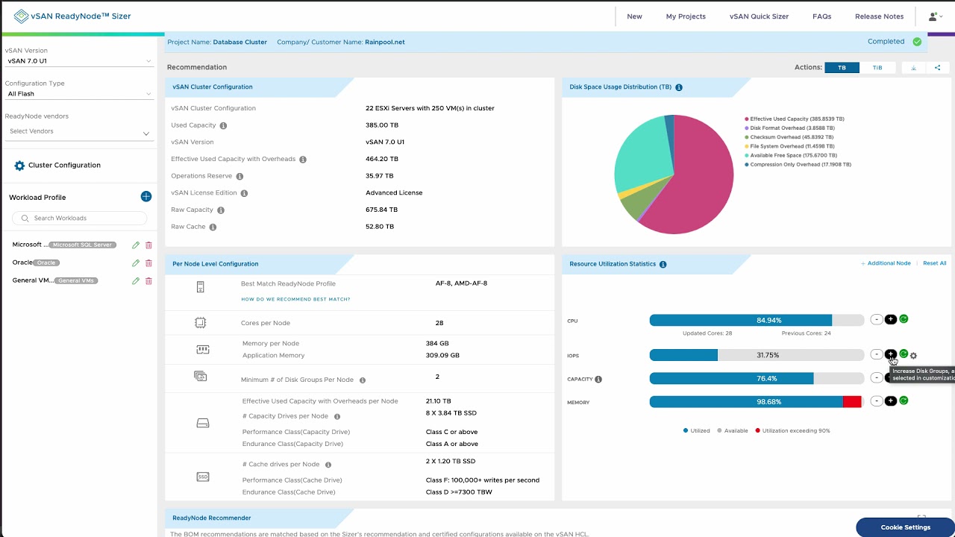Click the share icon next to download
955x537 pixels.
(937, 68)
